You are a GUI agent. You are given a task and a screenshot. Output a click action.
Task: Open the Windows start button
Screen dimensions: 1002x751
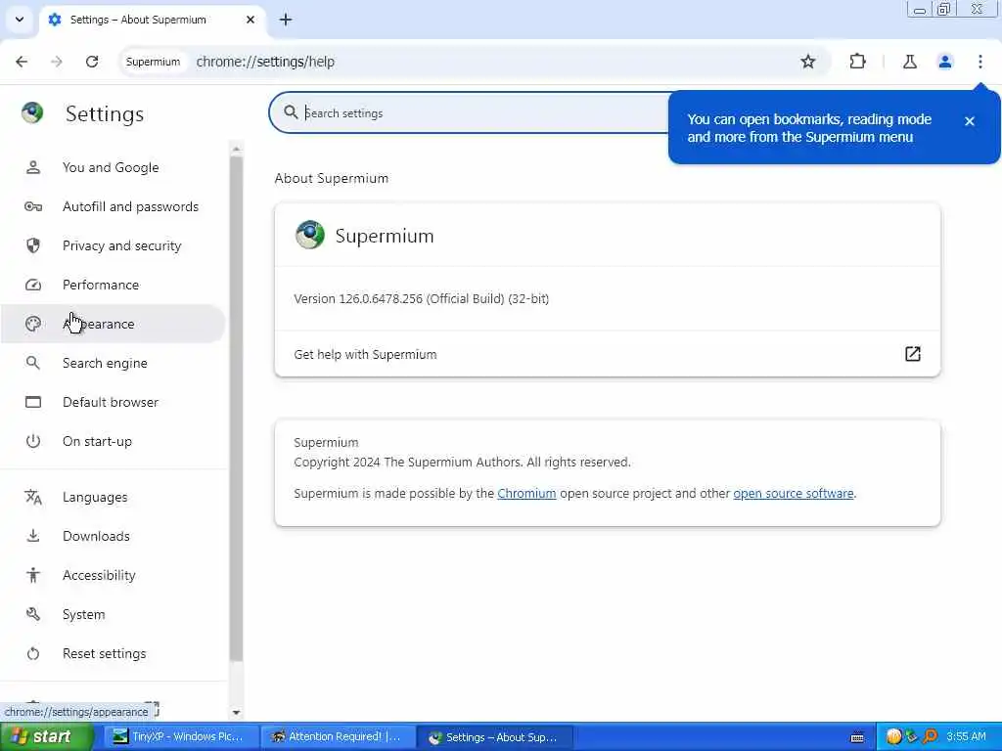(x=46, y=737)
